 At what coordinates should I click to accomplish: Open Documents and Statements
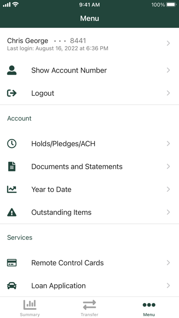point(89,166)
